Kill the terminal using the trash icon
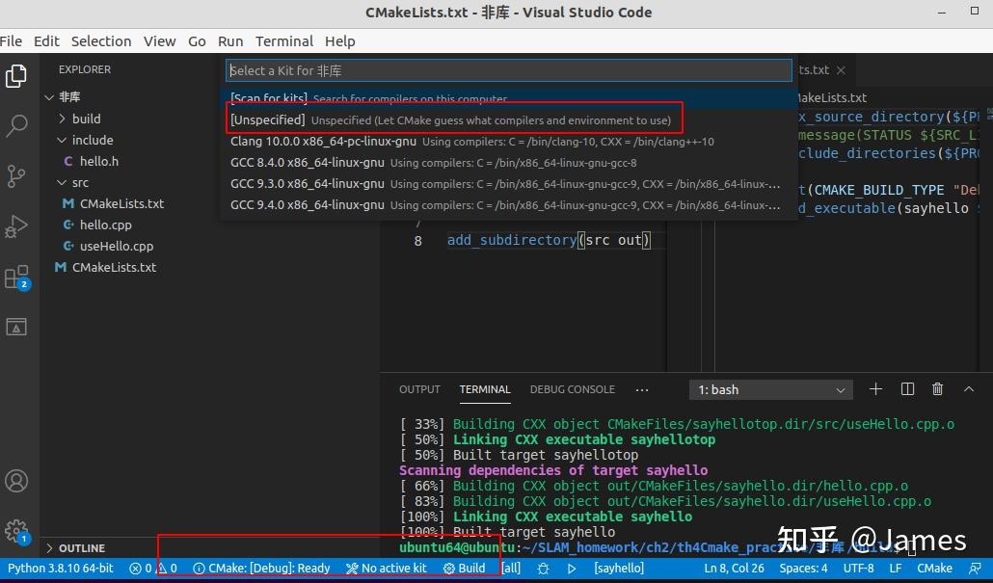Screen dimensions: 993x583 pyautogui.click(x=937, y=389)
